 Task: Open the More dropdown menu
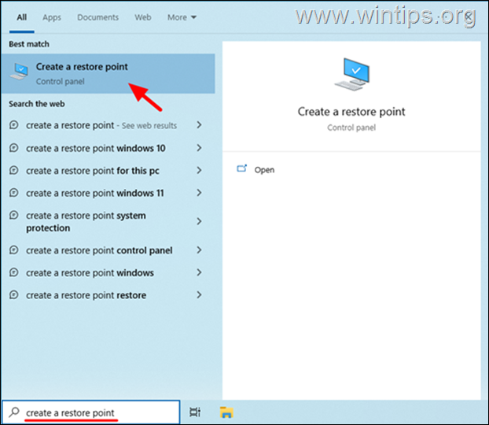point(182,17)
